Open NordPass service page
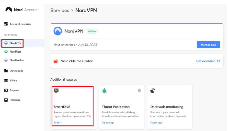This screenshot has height=131, width=228. (15, 52)
